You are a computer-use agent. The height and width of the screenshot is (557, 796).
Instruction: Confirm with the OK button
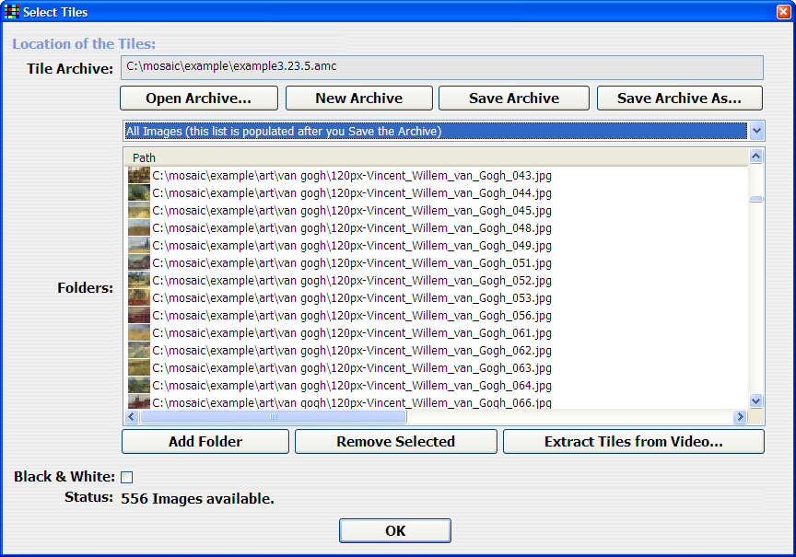click(x=394, y=531)
